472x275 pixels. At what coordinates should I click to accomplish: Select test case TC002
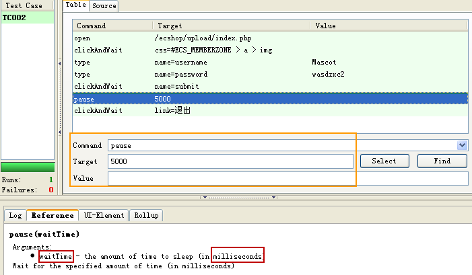click(28, 17)
